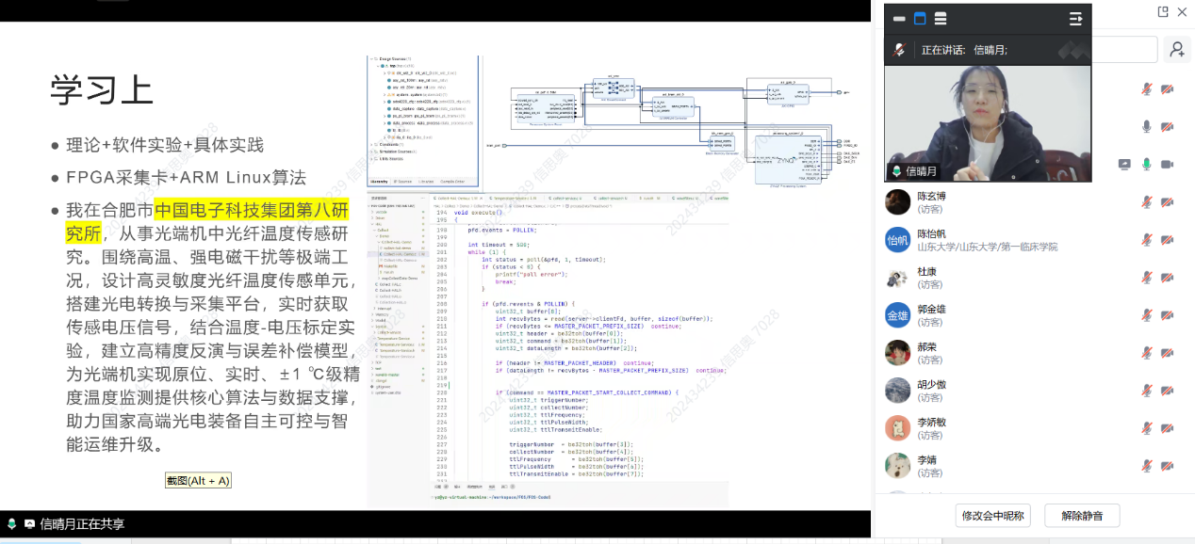Click 李靖's muted microphone icon

pos(1146,466)
